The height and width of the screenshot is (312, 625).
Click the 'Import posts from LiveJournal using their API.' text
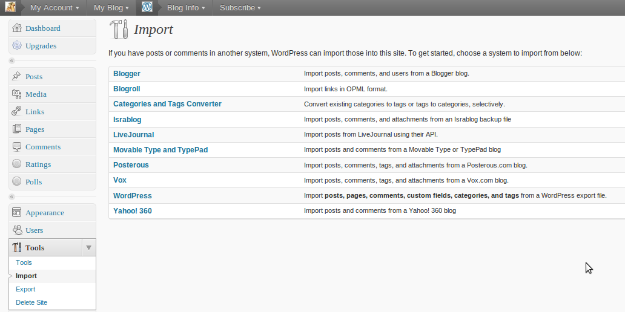[x=371, y=134]
